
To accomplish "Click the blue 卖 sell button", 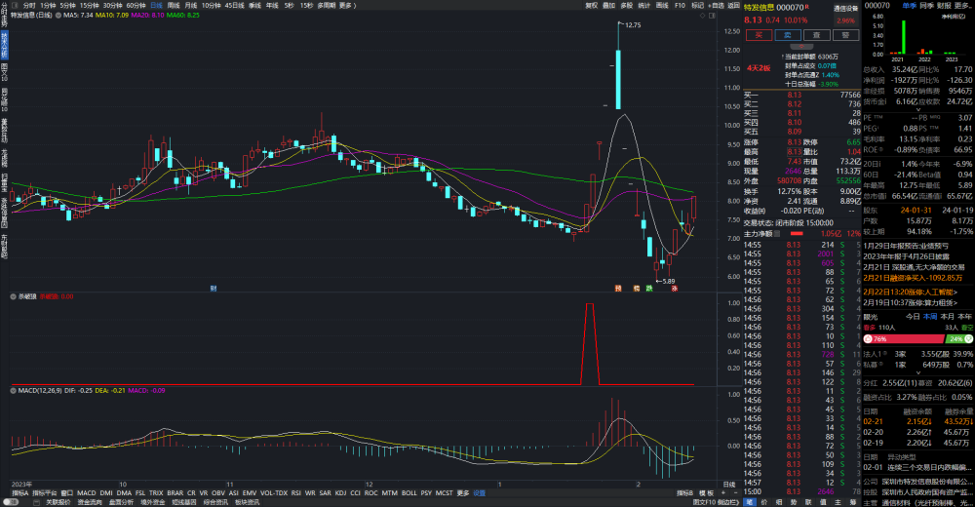I will tap(787, 35).
